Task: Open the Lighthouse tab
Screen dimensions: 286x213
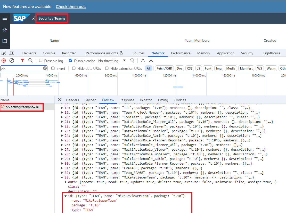Action: [x=272, y=53]
